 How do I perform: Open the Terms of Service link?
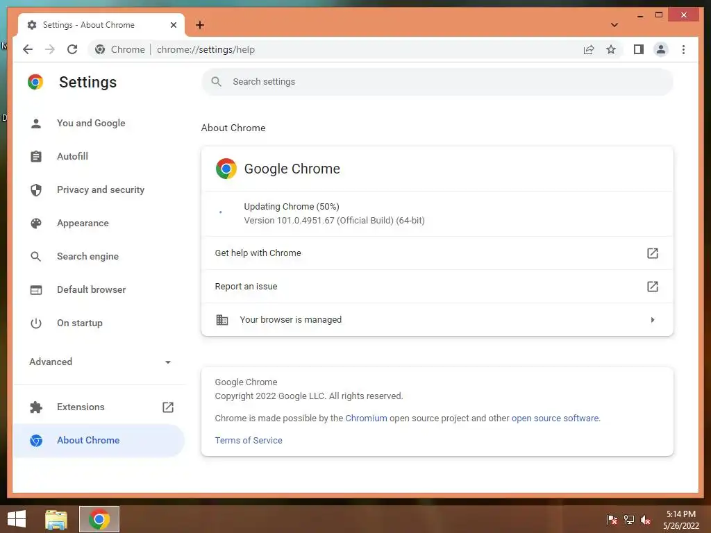tap(249, 440)
